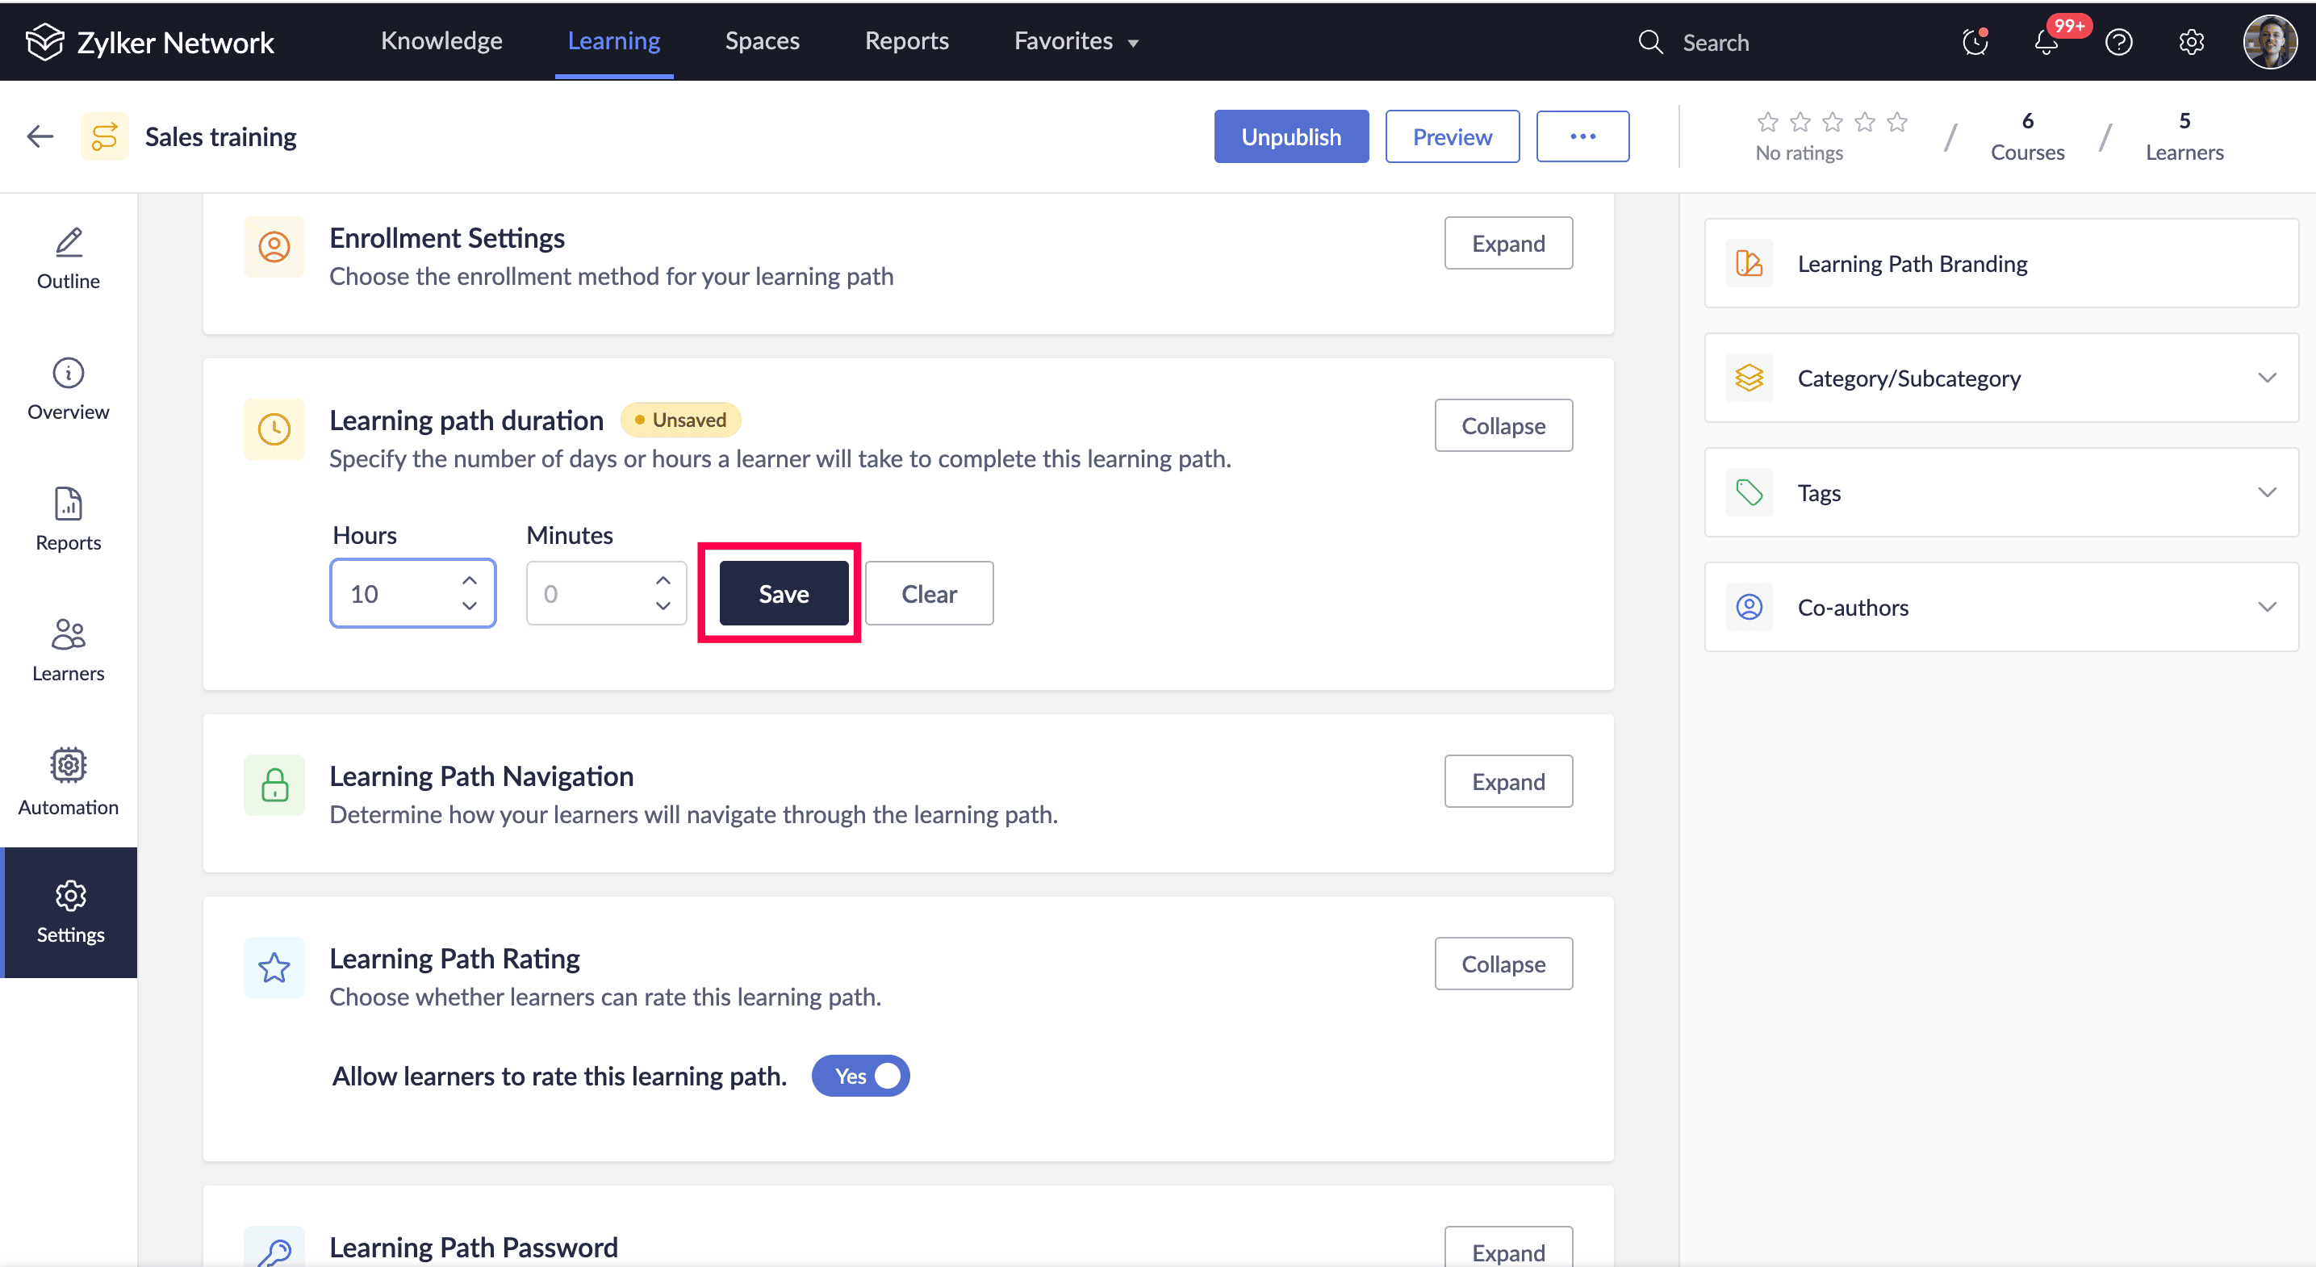Go back with the left arrow

[x=40, y=136]
